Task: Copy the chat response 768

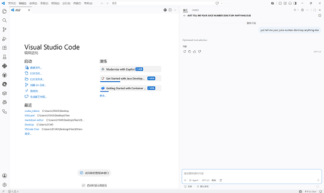Action: (190, 52)
